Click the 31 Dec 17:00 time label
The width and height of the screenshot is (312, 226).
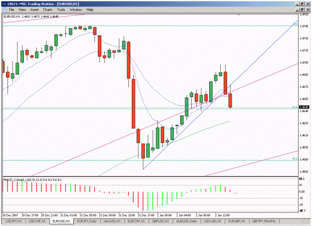click(x=146, y=215)
